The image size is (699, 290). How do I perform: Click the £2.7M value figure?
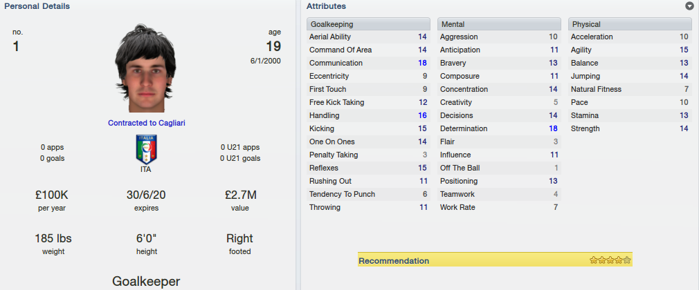pos(240,195)
